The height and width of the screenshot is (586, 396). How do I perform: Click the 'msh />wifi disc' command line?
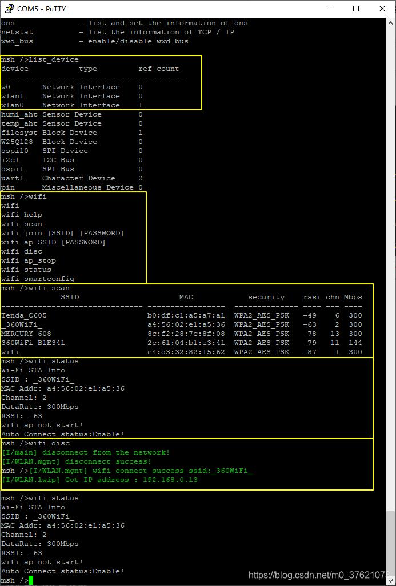(35, 444)
